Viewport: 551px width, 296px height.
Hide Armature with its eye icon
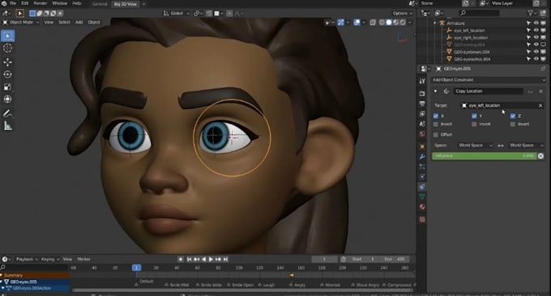click(536, 23)
